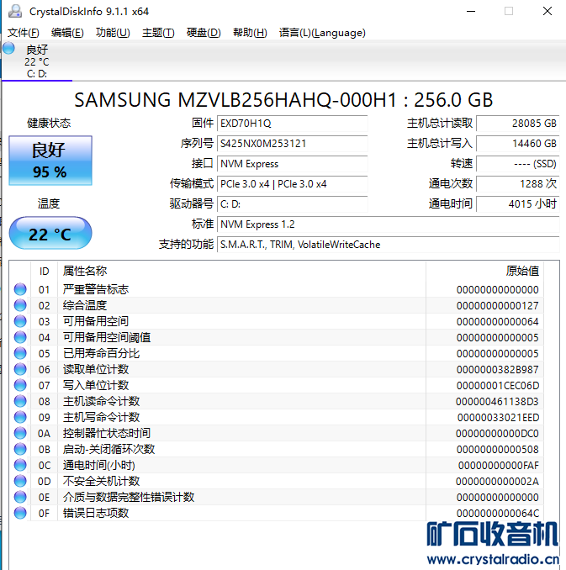Click the status orb for row 03 可用备用空间
This screenshot has width=566, height=570.
point(20,321)
